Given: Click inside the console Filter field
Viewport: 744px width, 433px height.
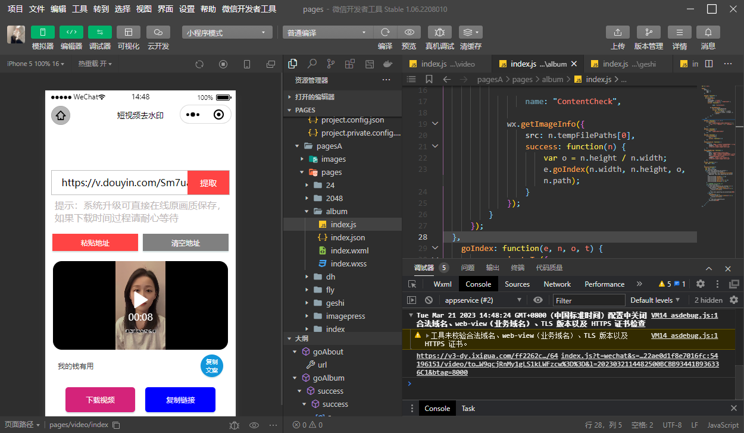Looking at the screenshot, I should (x=589, y=300).
